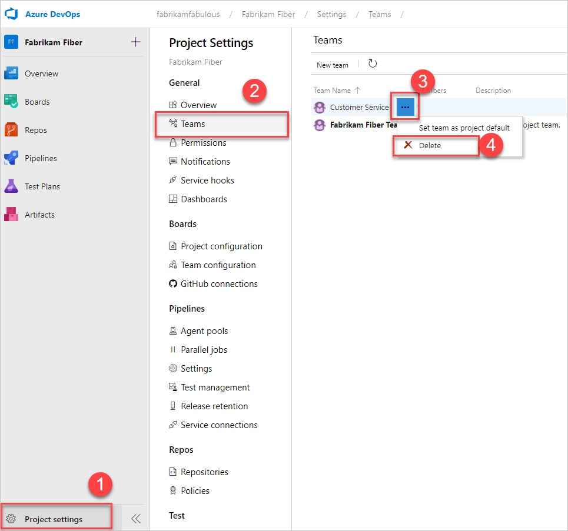Open the Azure DevOps home link

click(x=52, y=14)
